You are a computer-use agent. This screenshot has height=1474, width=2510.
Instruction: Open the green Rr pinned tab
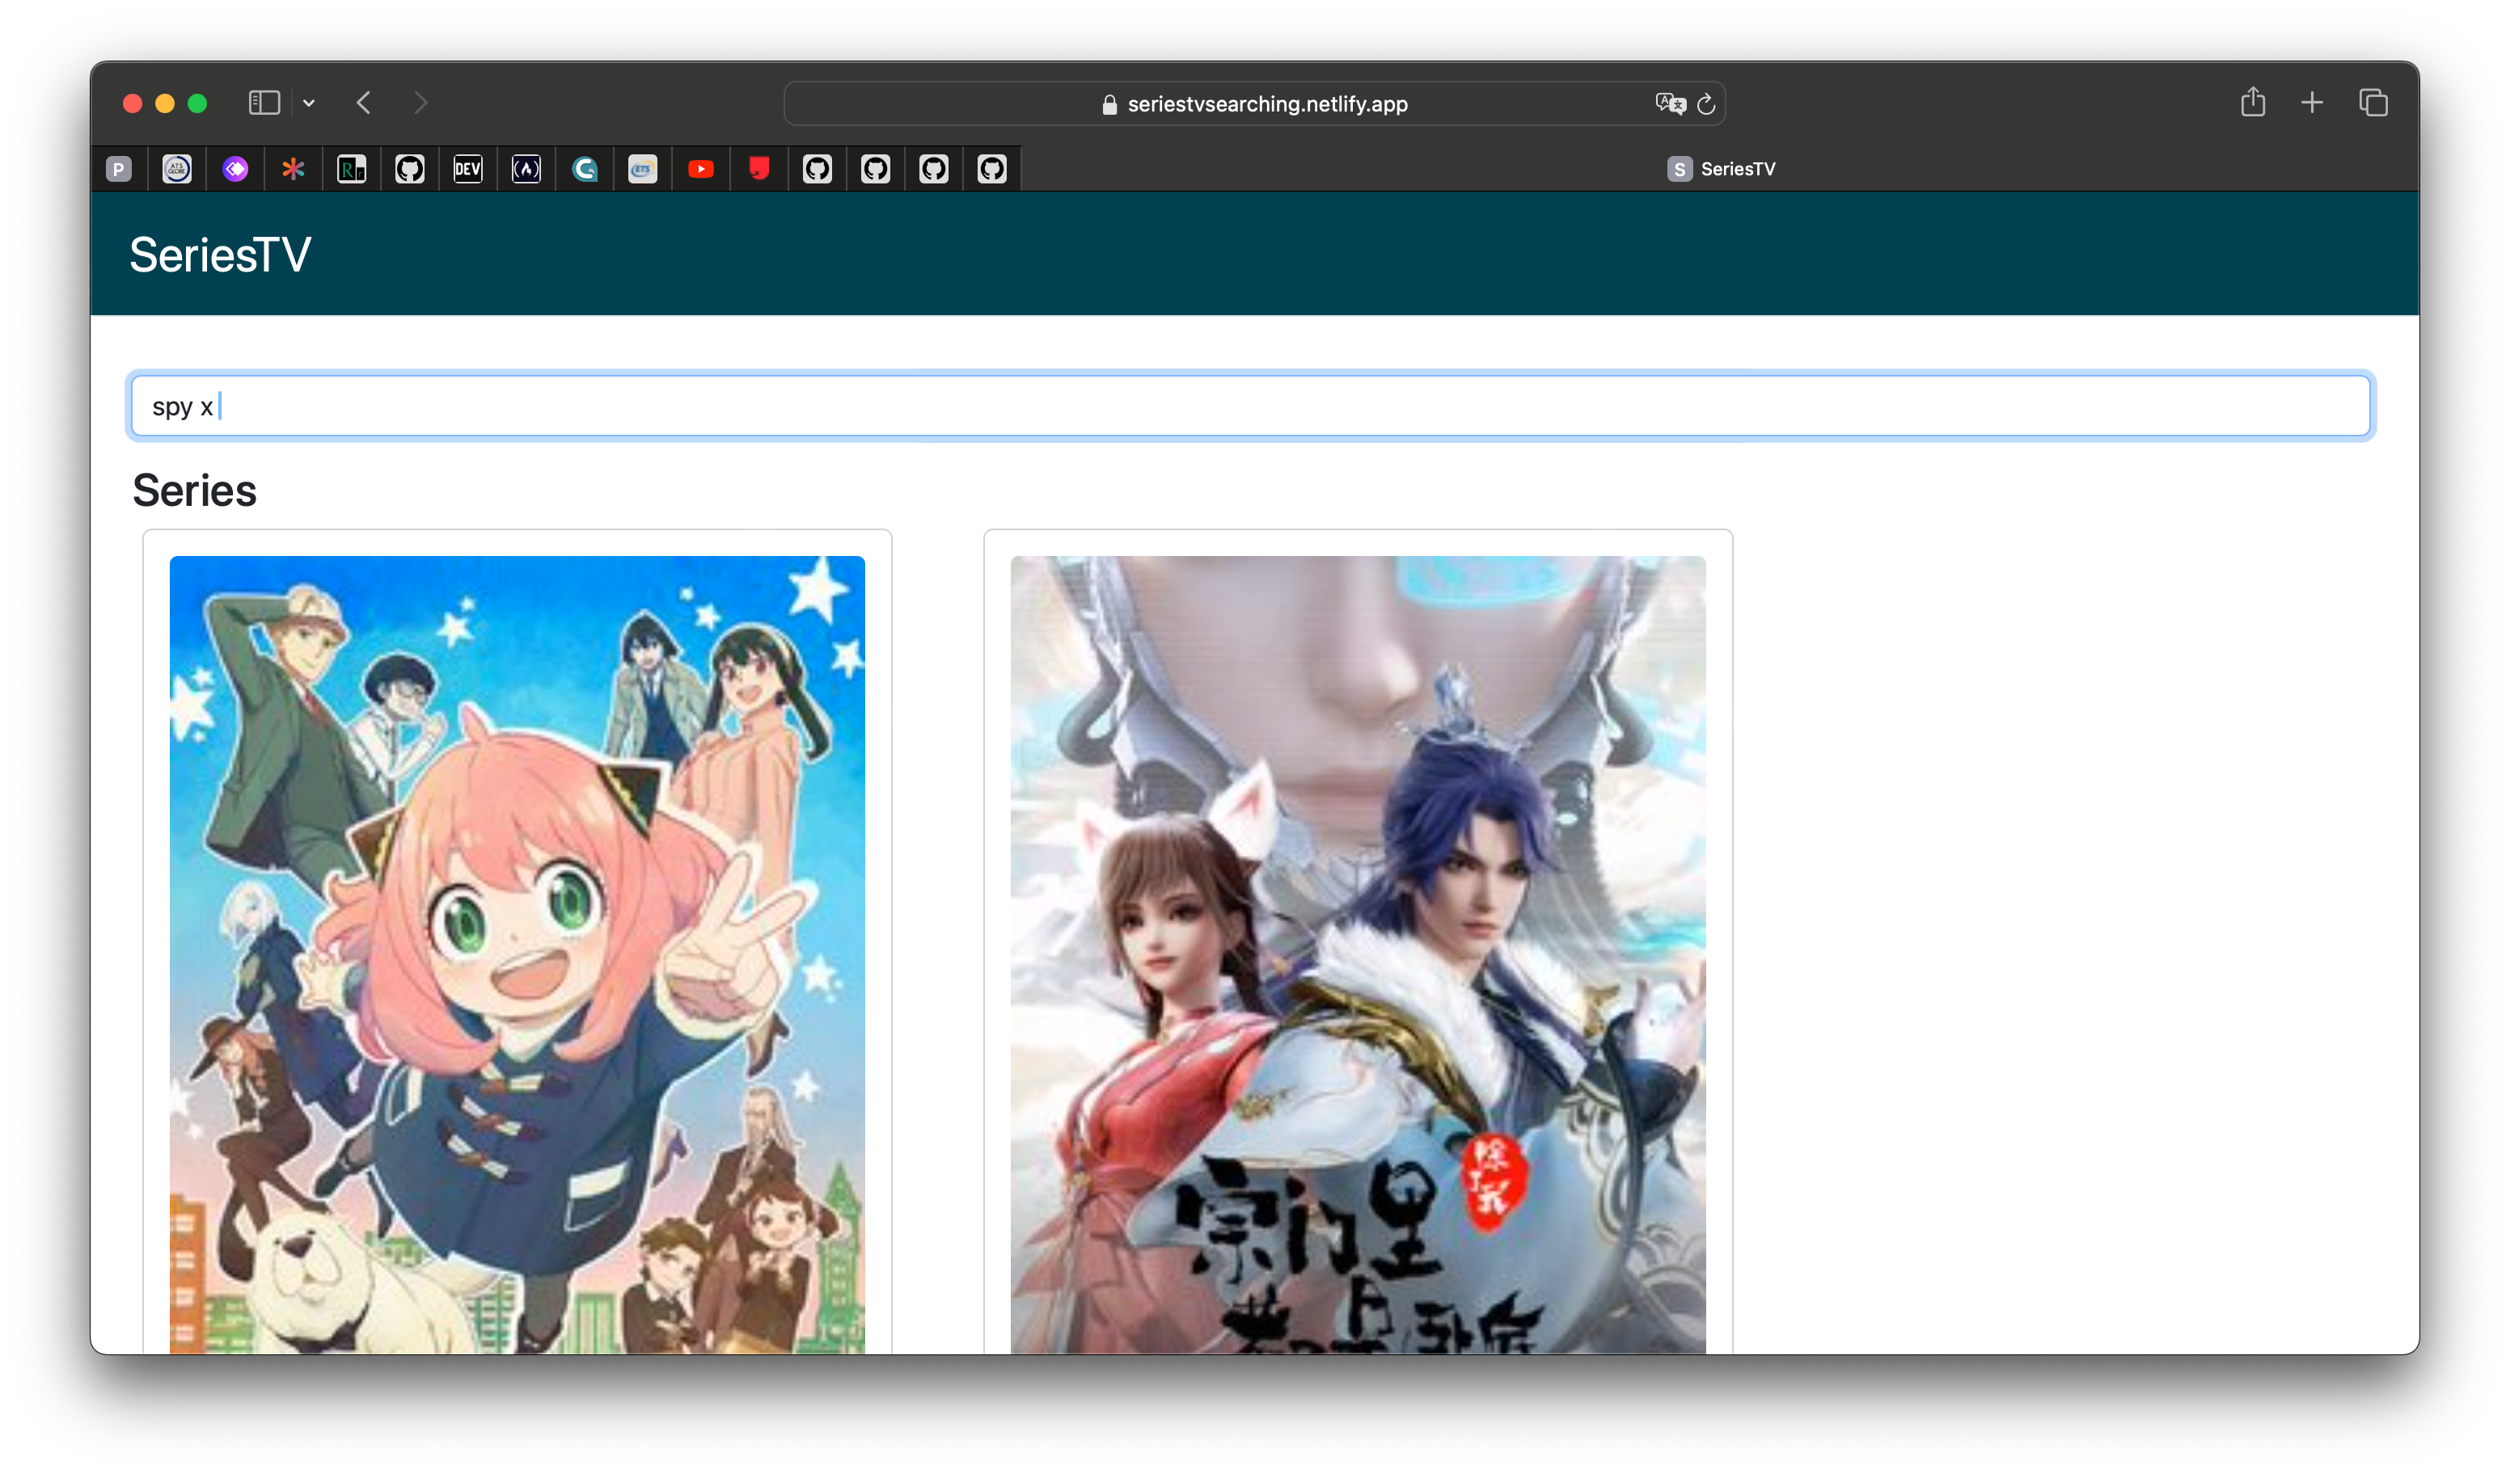click(352, 169)
